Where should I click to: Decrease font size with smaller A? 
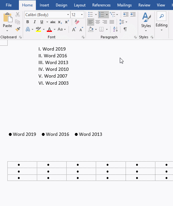point(81,29)
